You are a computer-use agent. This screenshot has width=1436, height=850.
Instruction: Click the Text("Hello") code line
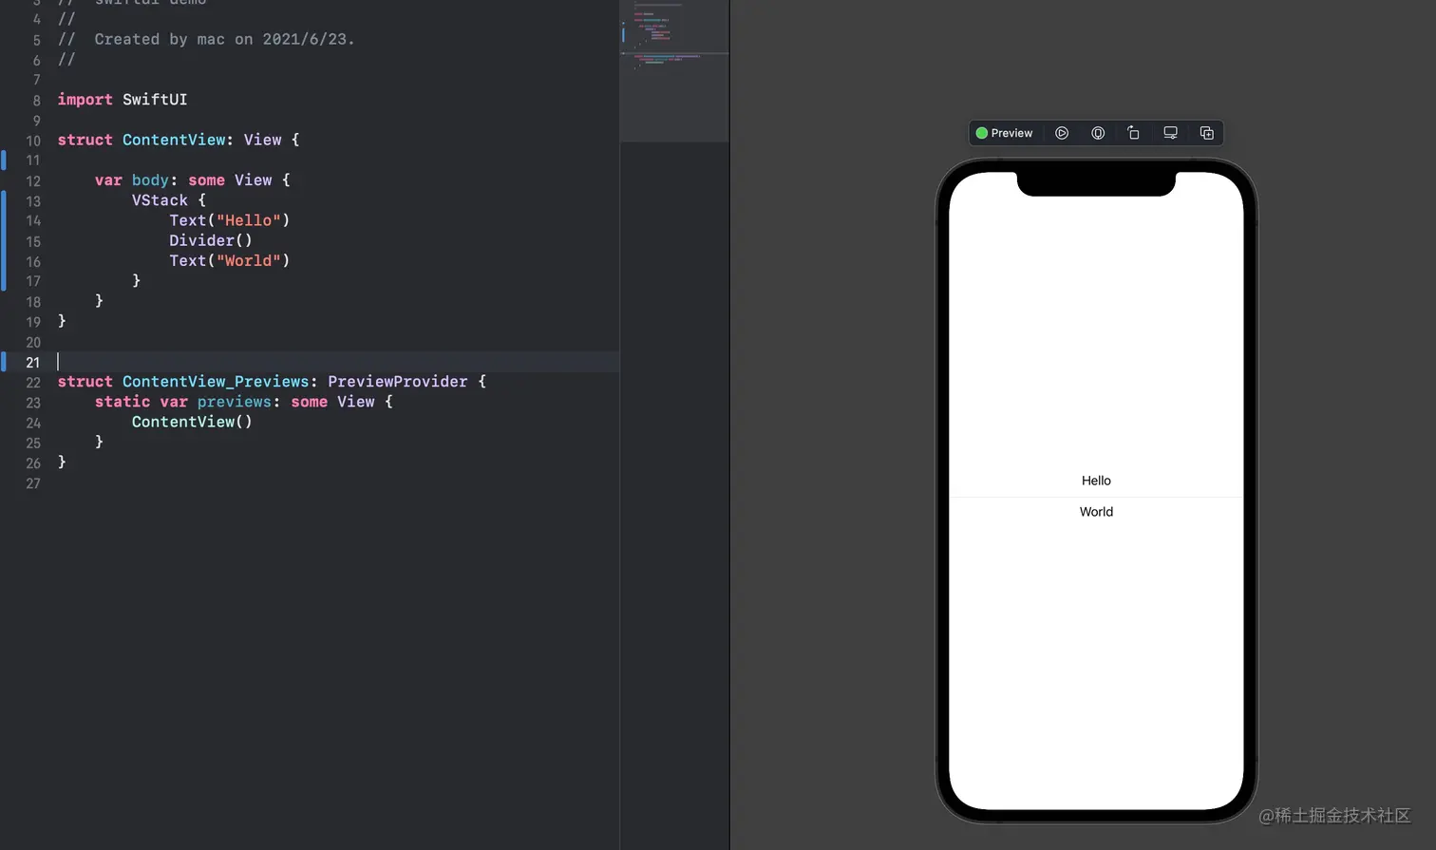coord(229,220)
